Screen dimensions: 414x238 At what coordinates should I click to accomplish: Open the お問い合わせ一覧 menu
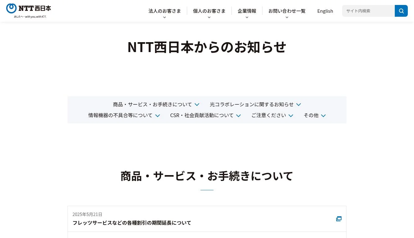(x=287, y=11)
